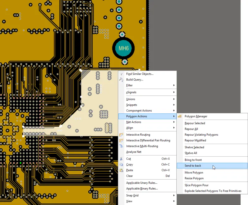Choose Send to back
Screen dimensions: 248x205
click(193, 166)
